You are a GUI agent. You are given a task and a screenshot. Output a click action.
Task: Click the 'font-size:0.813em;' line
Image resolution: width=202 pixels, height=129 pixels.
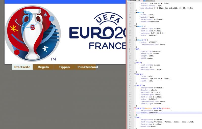coord(151,31)
